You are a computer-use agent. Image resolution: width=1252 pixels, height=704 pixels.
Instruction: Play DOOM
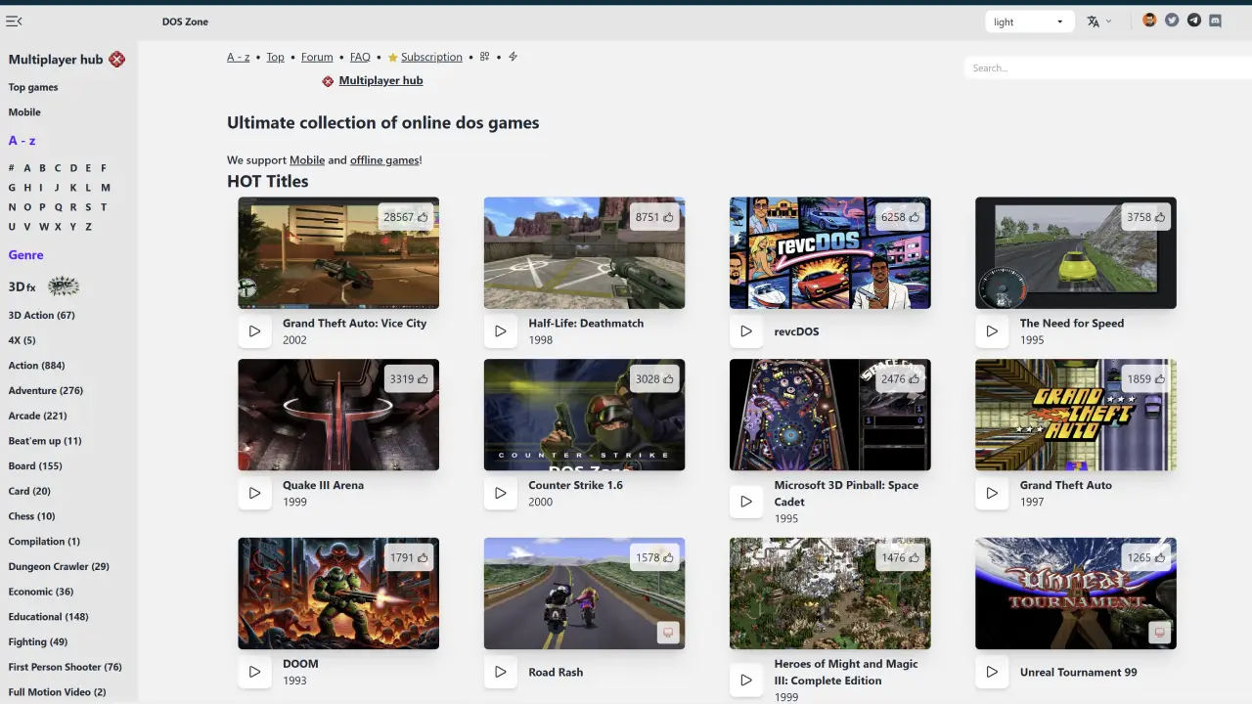[254, 672]
